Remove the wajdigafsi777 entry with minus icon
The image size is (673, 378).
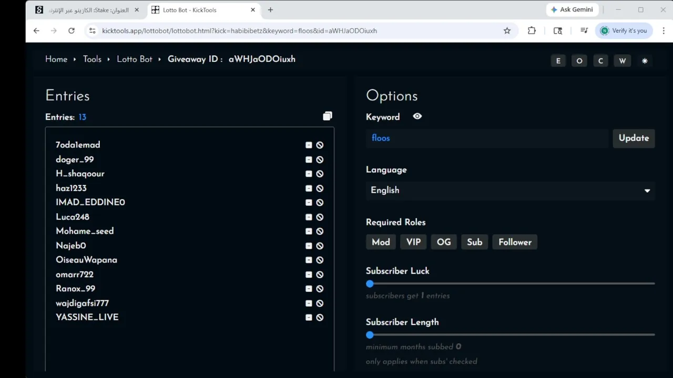309,303
